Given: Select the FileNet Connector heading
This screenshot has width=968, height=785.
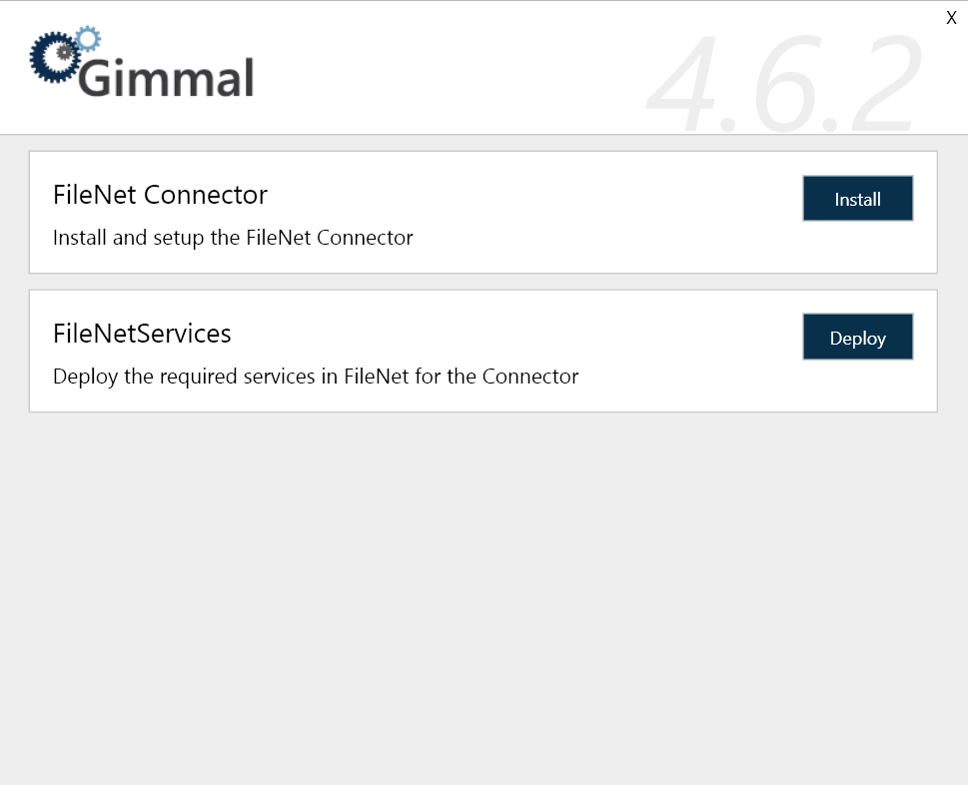Looking at the screenshot, I should pyautogui.click(x=160, y=194).
